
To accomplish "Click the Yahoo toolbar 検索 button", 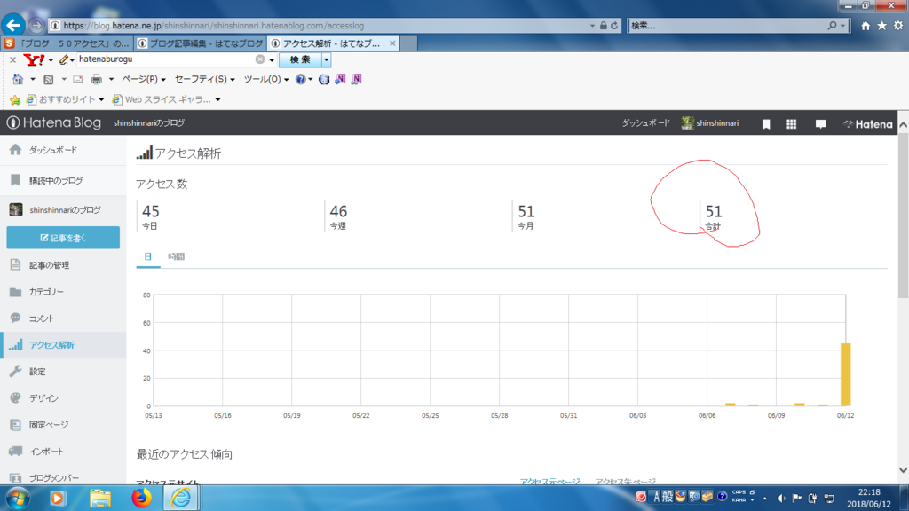I will tap(300, 59).
